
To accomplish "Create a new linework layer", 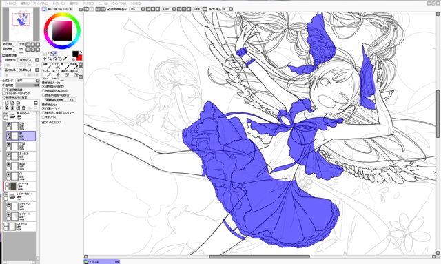I will [x=12, y=103].
